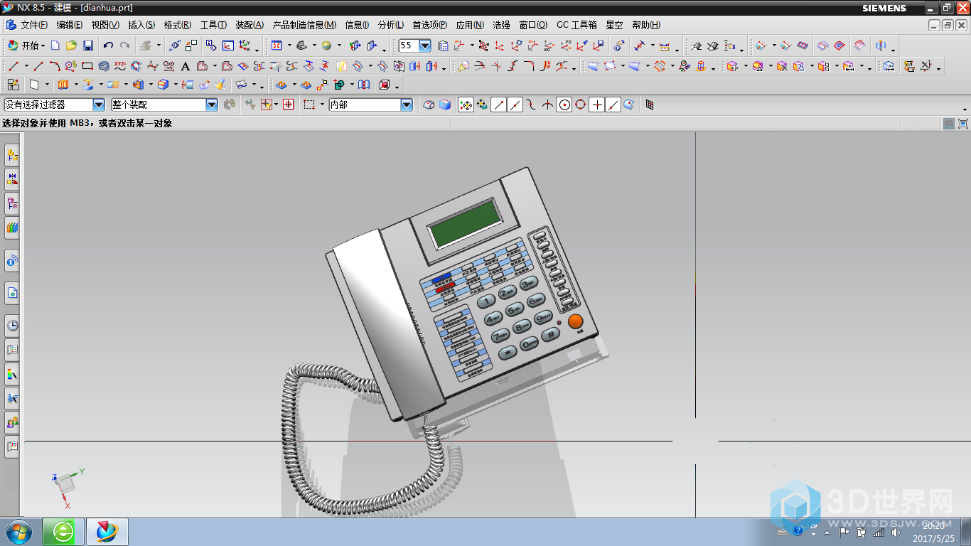Open the Roles sidebar tab
Viewport: 971px width, 546px height.
[x=12, y=422]
